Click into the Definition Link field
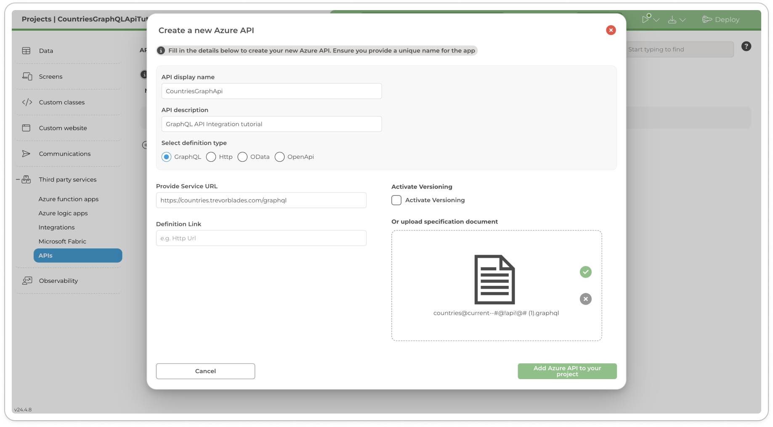Image resolution: width=773 pixels, height=427 pixels. point(261,238)
